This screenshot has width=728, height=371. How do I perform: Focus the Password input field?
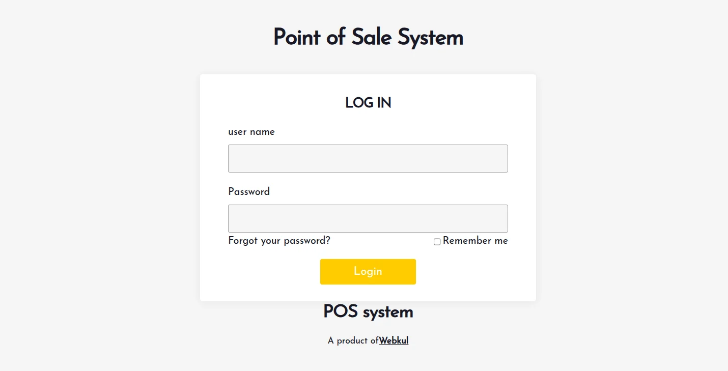coord(368,218)
